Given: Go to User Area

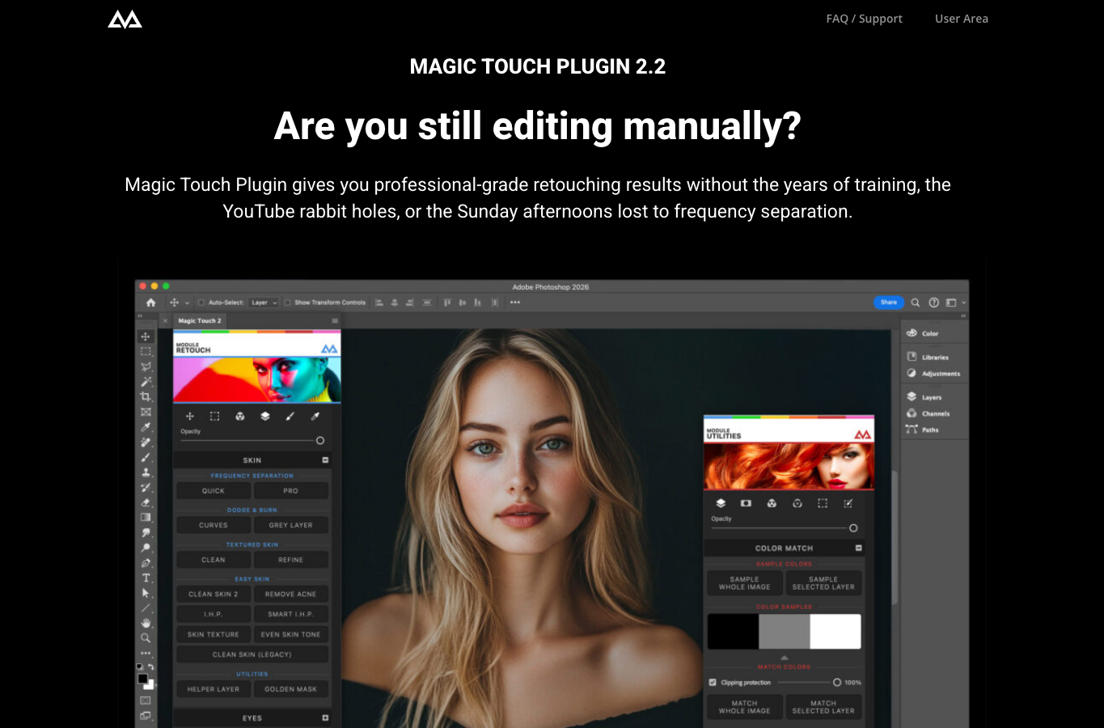Looking at the screenshot, I should pos(962,19).
